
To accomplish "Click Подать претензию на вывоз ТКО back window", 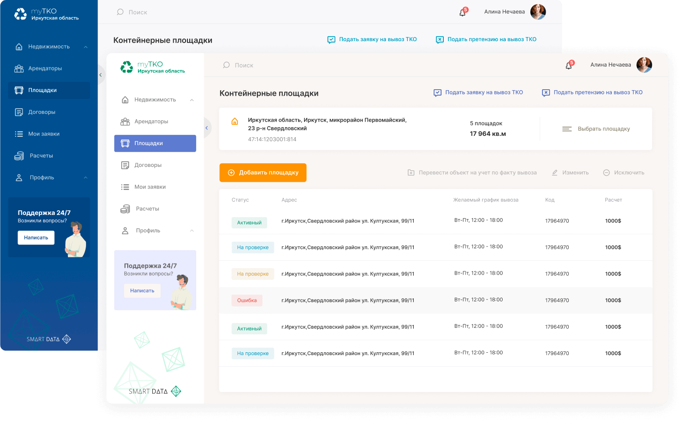I will click(486, 39).
